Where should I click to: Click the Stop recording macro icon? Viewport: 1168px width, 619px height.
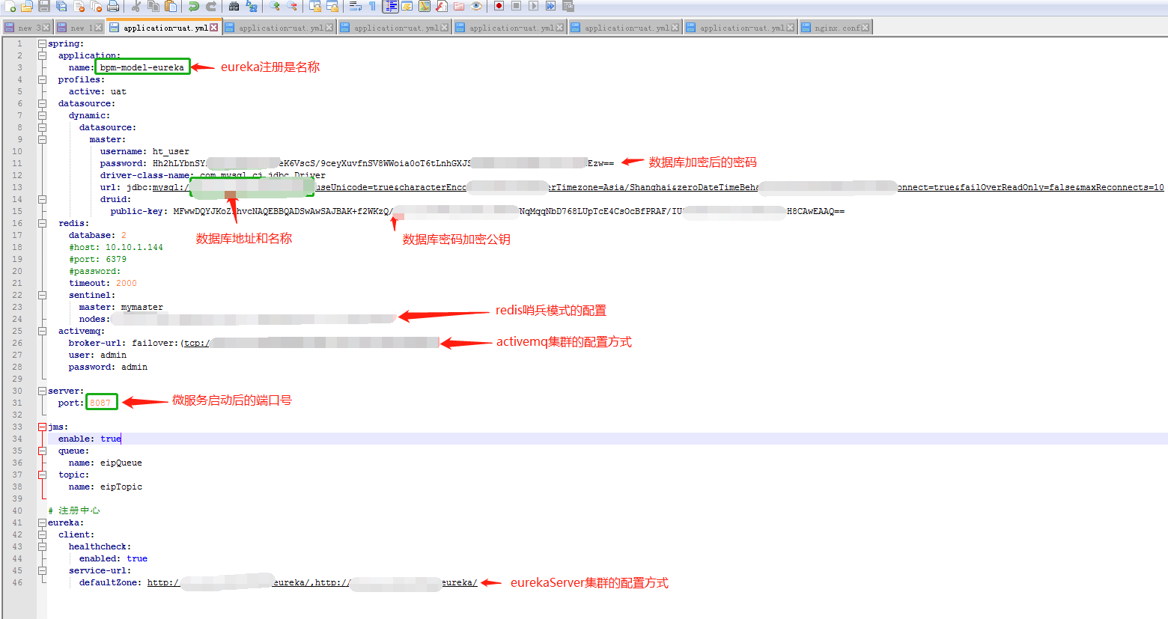[x=517, y=6]
